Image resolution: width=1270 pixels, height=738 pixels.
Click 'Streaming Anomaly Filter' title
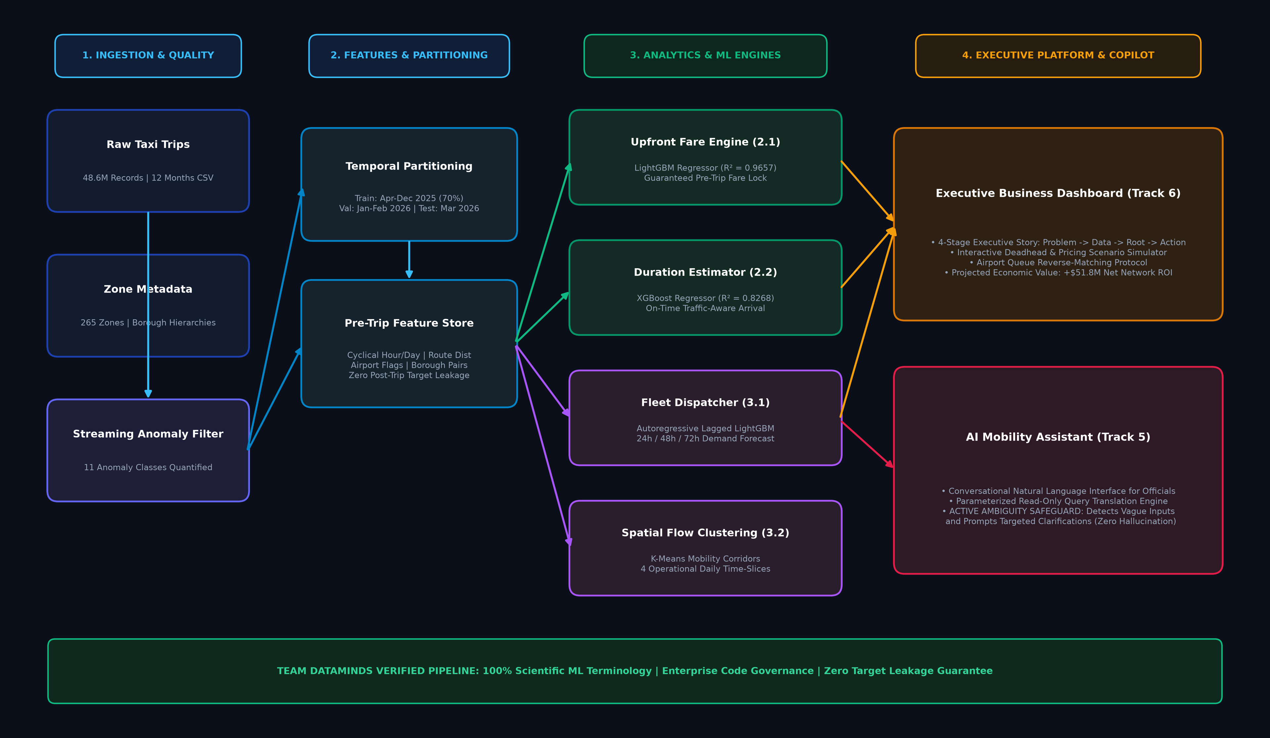coord(148,434)
